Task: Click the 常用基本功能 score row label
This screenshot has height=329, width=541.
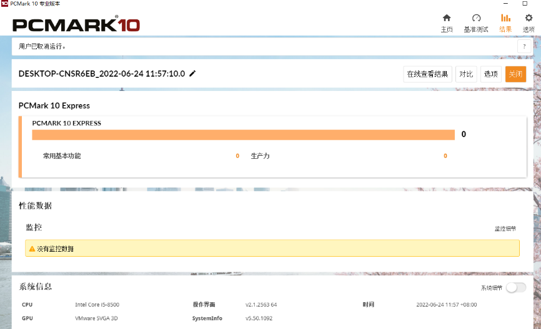Action: [62, 156]
